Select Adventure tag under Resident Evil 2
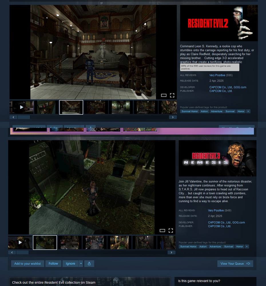This screenshot has height=286, width=266. pos(217,111)
